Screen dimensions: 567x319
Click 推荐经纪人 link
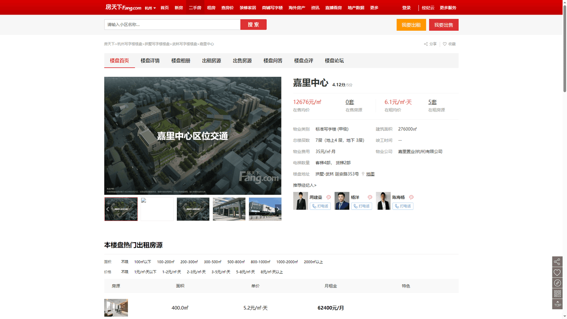pos(305,185)
